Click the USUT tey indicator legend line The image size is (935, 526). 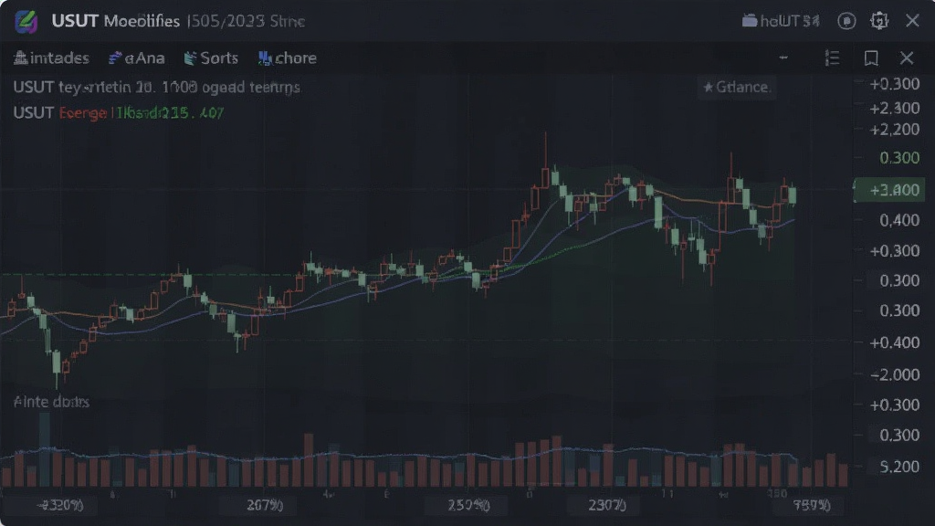[x=156, y=87]
